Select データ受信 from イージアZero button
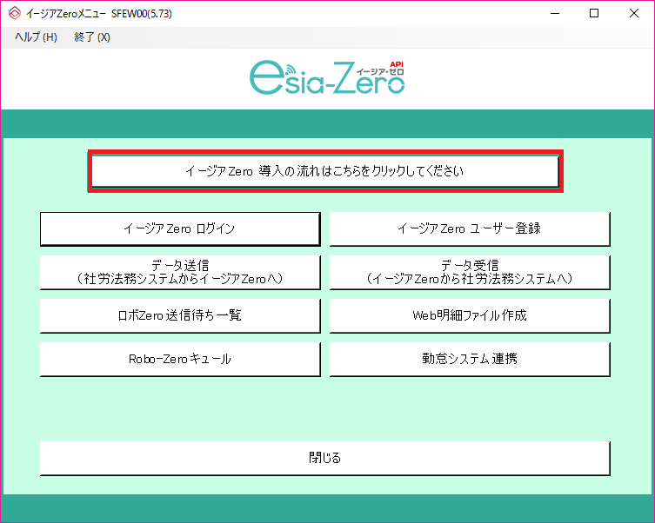Image resolution: width=655 pixels, height=523 pixels. (x=470, y=272)
